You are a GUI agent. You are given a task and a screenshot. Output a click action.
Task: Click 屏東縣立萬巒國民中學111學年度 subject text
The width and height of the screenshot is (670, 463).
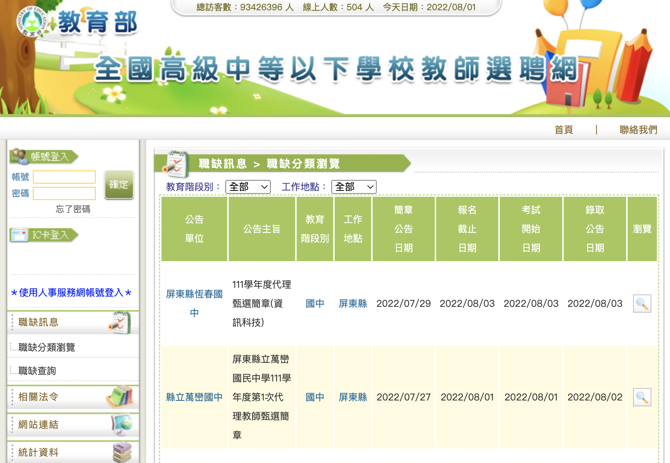[262, 397]
